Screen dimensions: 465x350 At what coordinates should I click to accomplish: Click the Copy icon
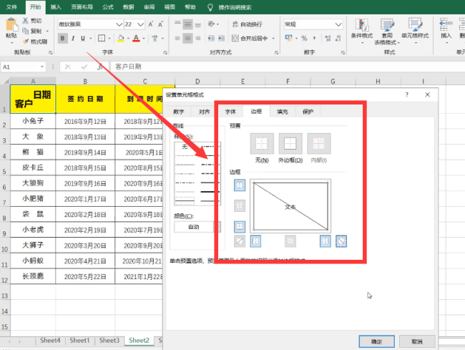point(26,31)
